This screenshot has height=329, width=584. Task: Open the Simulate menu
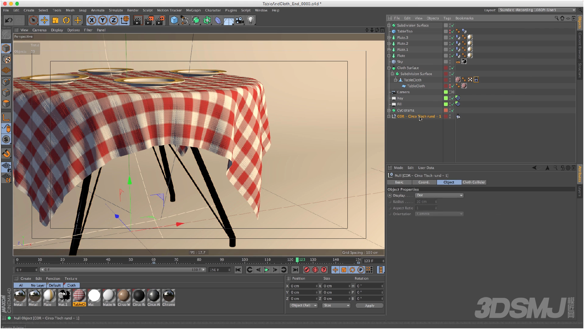116,10
